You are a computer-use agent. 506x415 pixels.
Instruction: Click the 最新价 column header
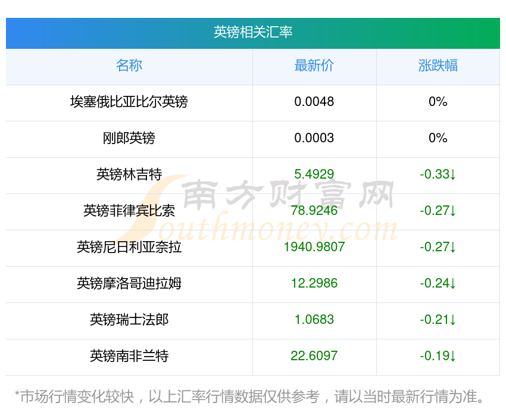pyautogui.click(x=314, y=65)
